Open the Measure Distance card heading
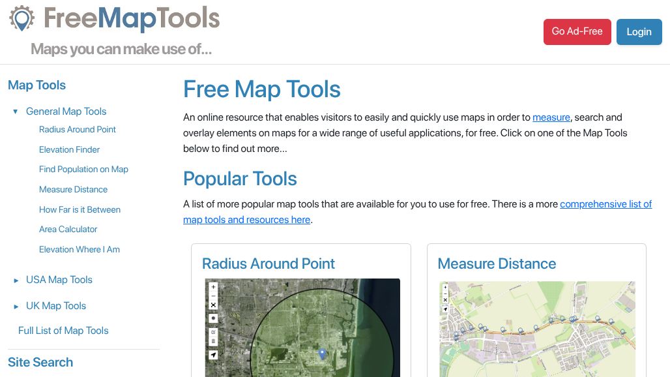 497,264
